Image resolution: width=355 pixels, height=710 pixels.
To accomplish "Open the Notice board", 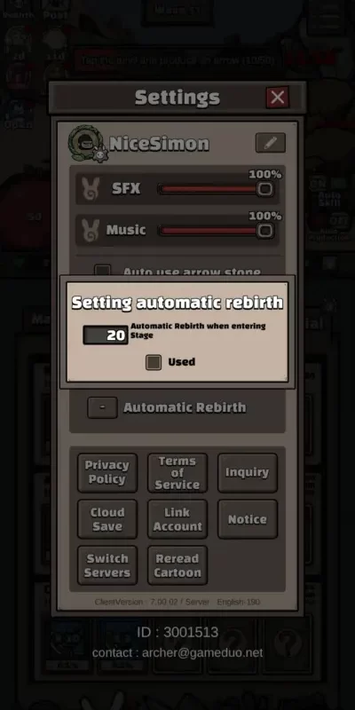I will [248, 519].
